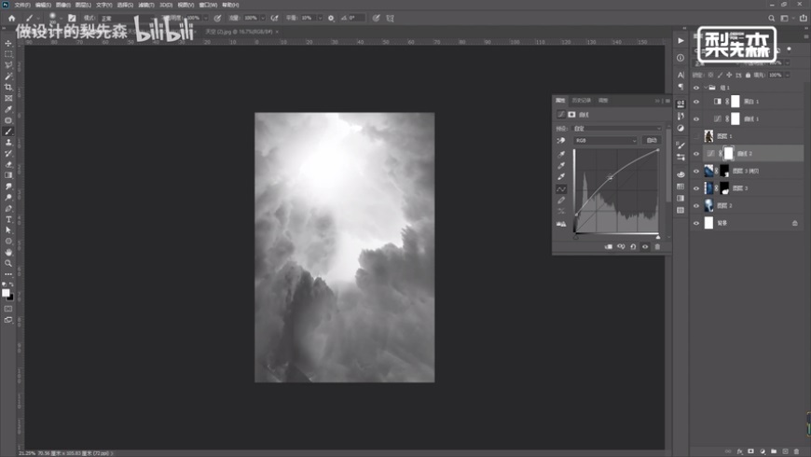Toggle visibility of 图层 2 layer

(x=696, y=205)
